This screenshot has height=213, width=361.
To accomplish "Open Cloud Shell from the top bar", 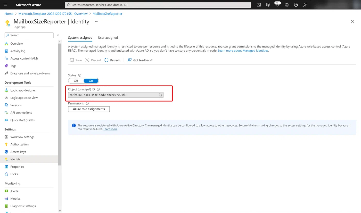I will [x=259, y=5].
